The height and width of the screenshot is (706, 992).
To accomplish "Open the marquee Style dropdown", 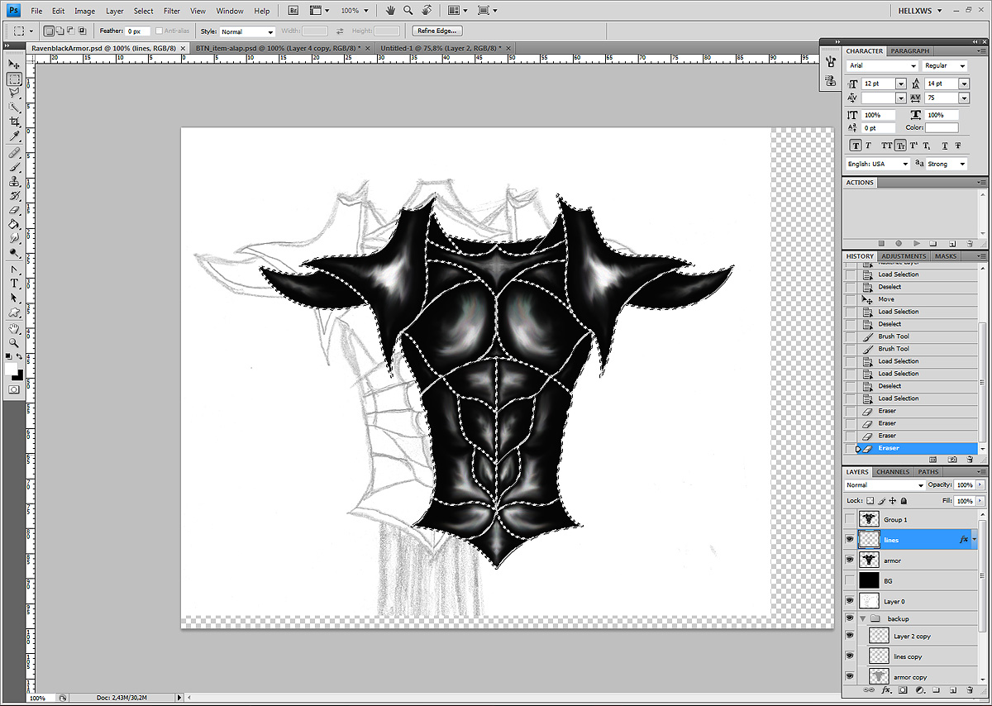I will 247,31.
